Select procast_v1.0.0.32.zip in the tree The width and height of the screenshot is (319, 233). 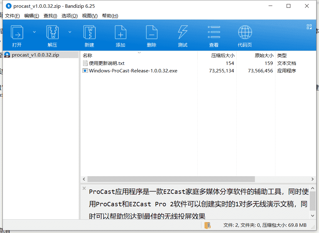click(x=35, y=55)
